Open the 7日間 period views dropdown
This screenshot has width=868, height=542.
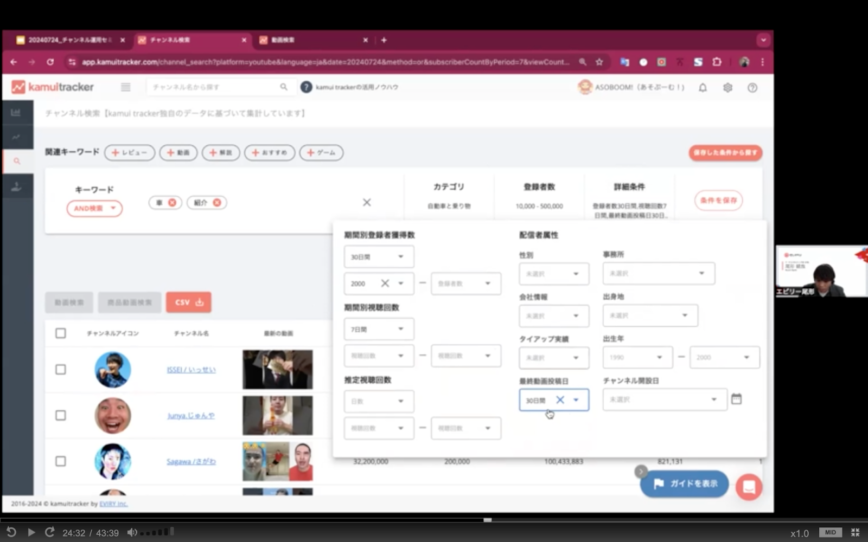(x=379, y=330)
